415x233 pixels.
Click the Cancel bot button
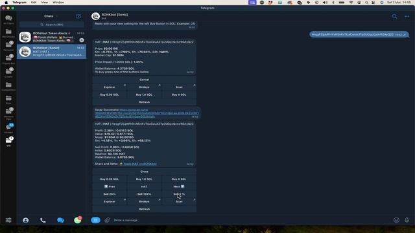[144, 80]
